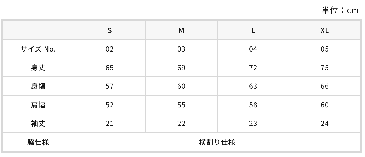Select the 身丈 value 75 for XL
Screen dimensions: 365x157
tap(325, 68)
